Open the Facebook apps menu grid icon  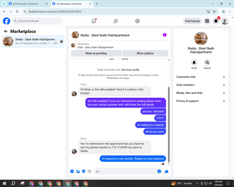click(207, 21)
